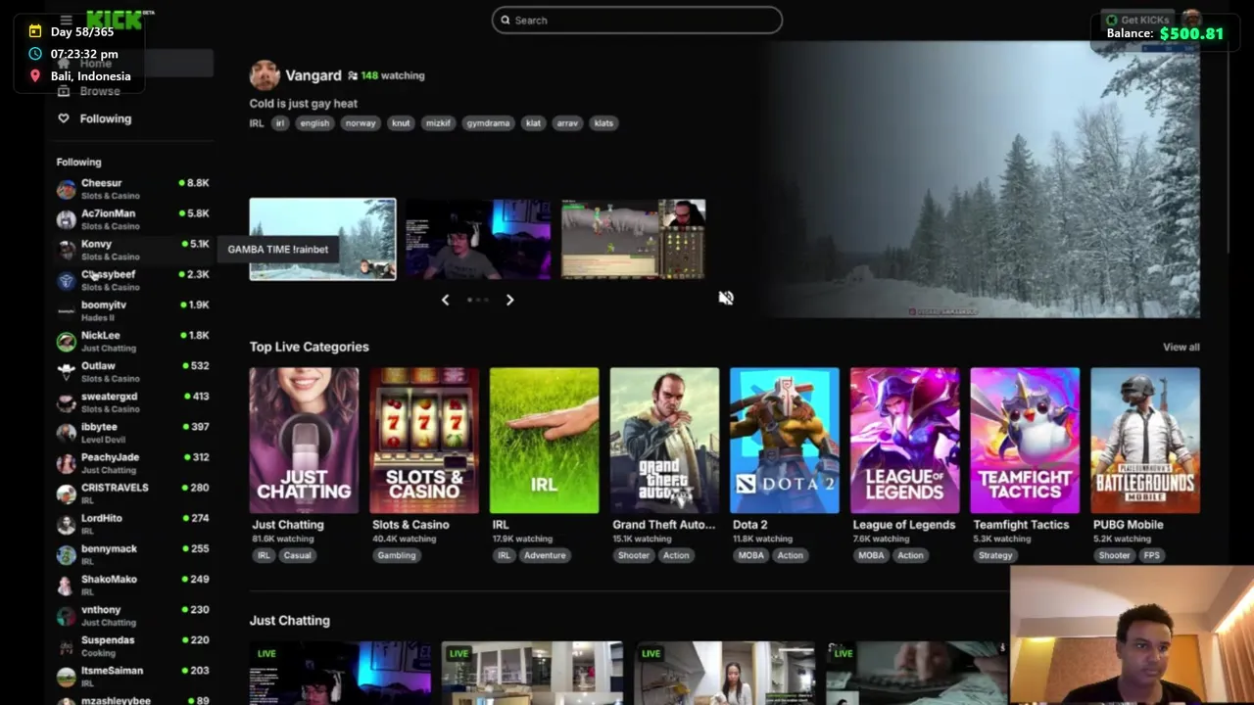Click the Gambling tag under Slots & Casino
Image resolution: width=1254 pixels, height=705 pixels.
[397, 555]
